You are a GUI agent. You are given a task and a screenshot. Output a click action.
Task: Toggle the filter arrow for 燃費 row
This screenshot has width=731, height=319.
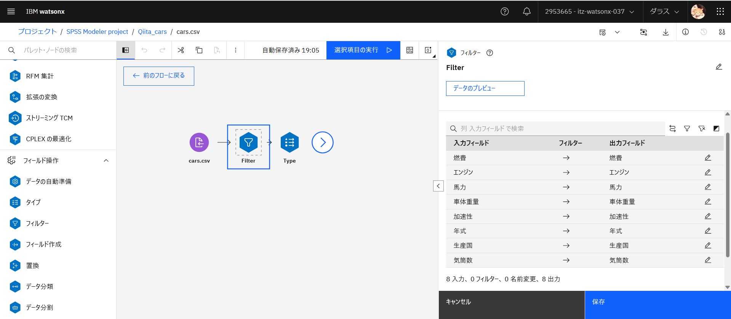pos(566,158)
